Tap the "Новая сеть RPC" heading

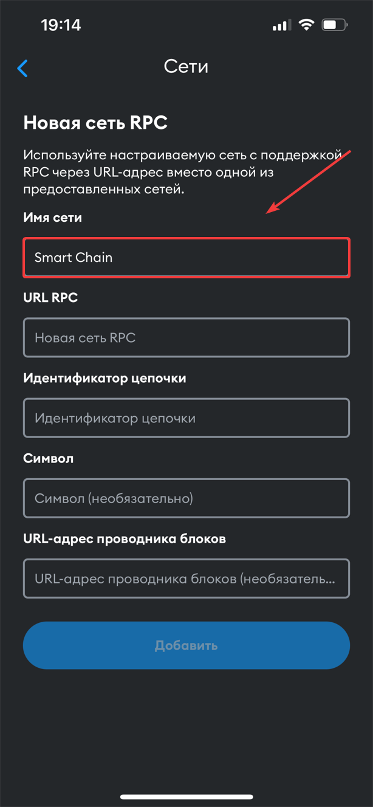point(95,123)
